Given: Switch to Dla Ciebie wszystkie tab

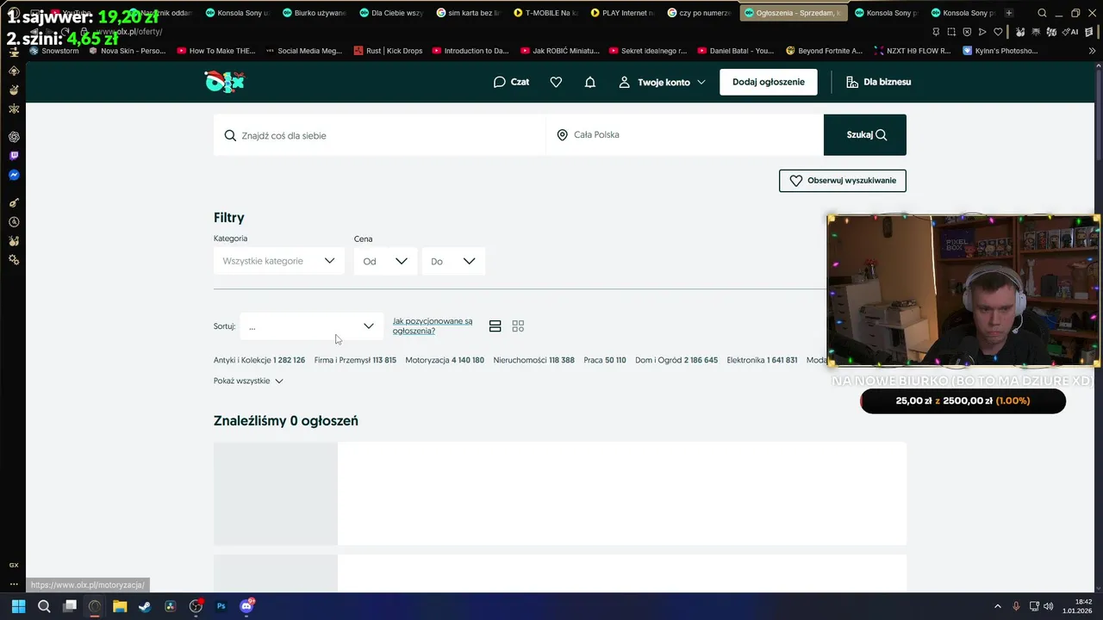Looking at the screenshot, I should pos(390,13).
